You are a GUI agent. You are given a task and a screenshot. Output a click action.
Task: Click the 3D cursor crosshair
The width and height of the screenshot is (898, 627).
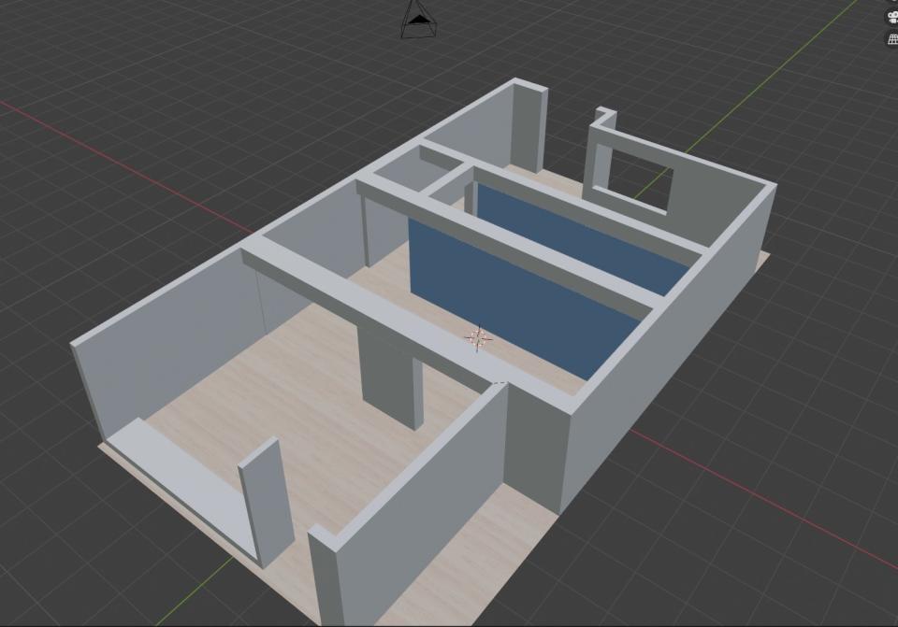click(x=478, y=338)
